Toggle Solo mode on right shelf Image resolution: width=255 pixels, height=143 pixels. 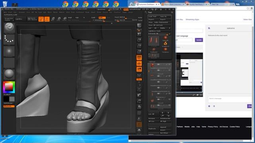(x=139, y=130)
